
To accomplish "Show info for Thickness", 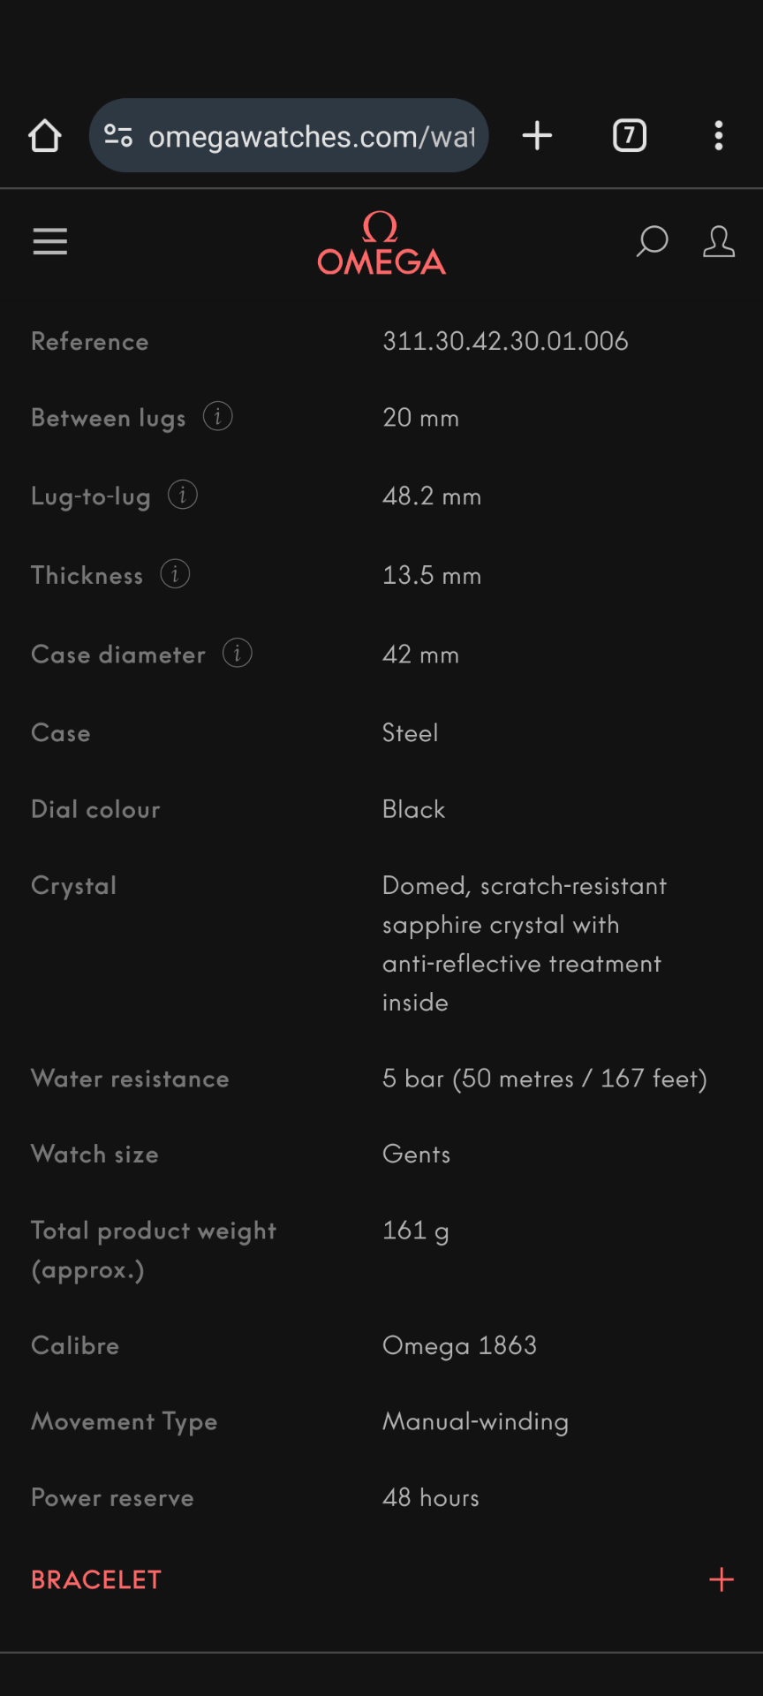I will click(175, 574).
